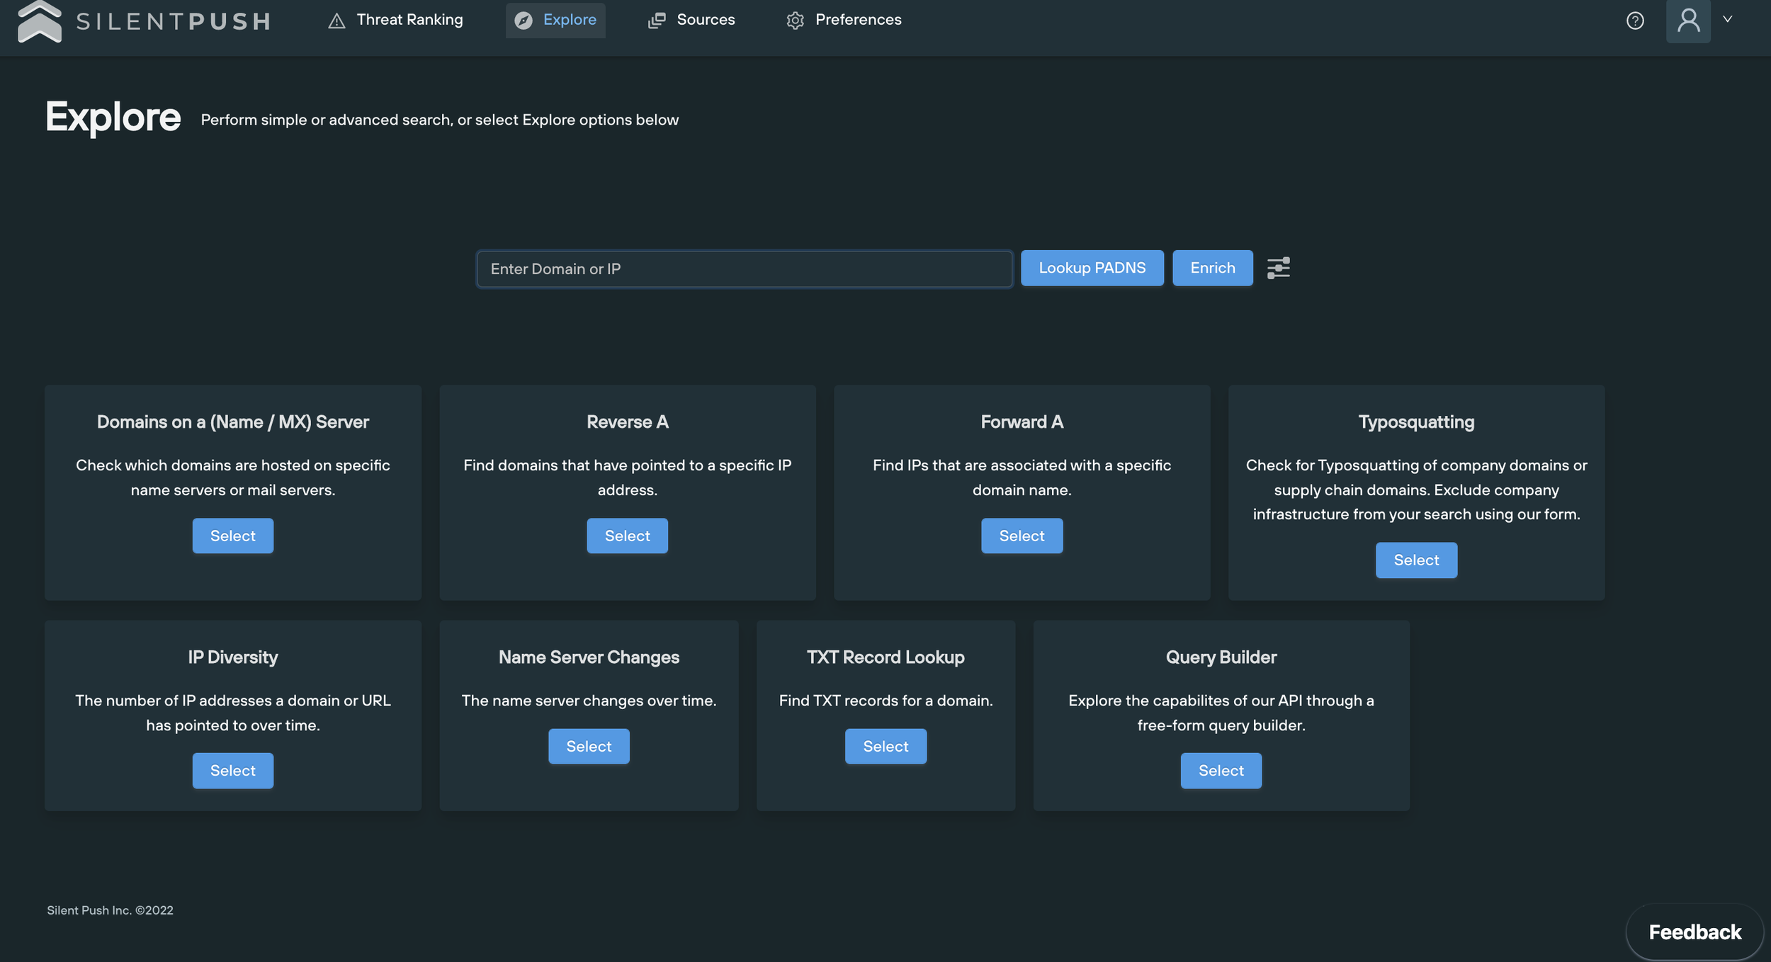Image resolution: width=1771 pixels, height=962 pixels.
Task: Click the Explore page heading
Action: click(113, 116)
